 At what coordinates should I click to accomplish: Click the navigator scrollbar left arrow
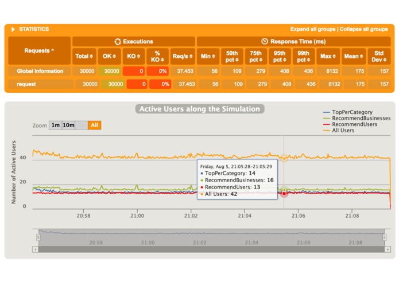[x=36, y=250]
